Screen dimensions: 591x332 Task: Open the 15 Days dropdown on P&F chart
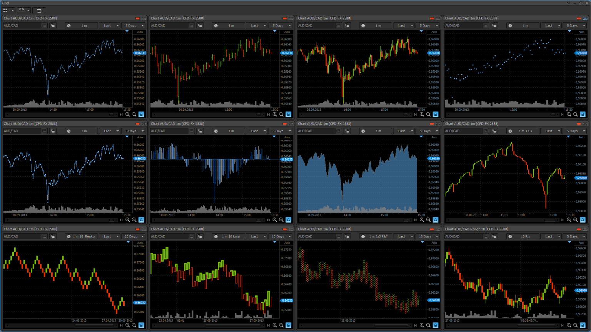[427, 236]
